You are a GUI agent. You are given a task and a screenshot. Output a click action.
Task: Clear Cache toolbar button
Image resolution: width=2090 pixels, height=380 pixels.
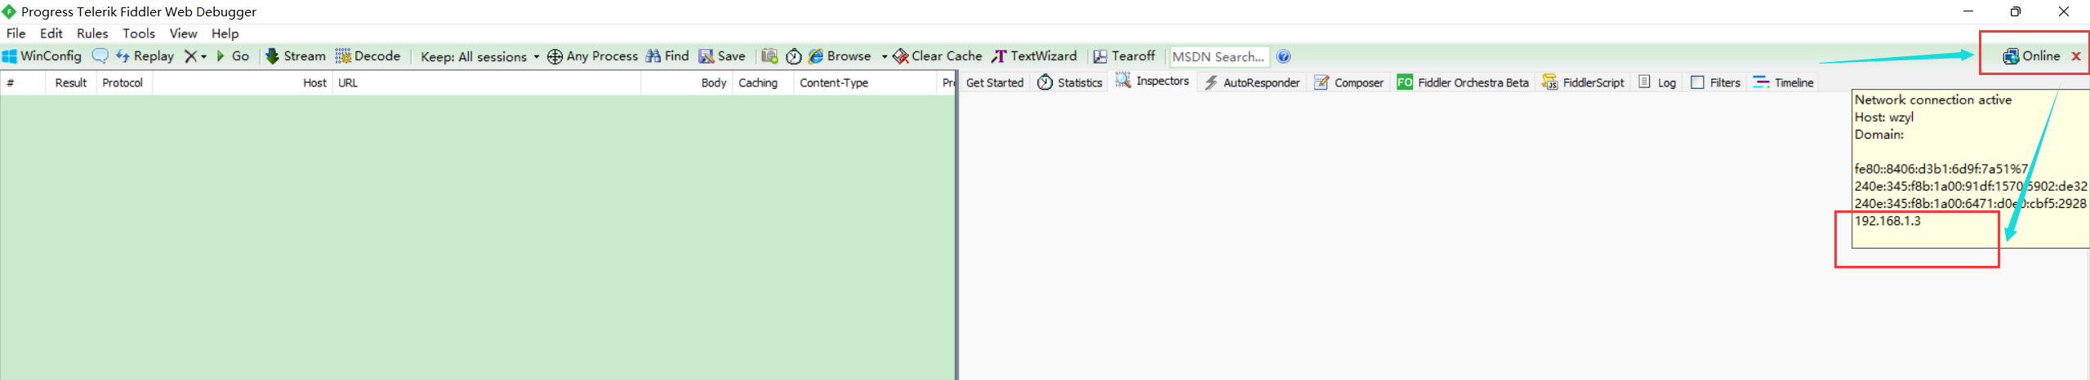938,56
